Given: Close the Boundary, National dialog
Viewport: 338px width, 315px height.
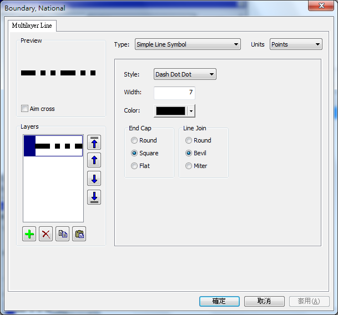Looking at the screenshot, I should click(321, 6).
